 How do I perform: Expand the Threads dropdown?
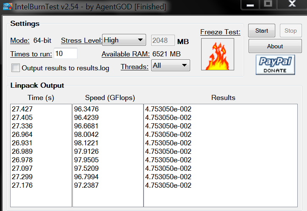171,66
